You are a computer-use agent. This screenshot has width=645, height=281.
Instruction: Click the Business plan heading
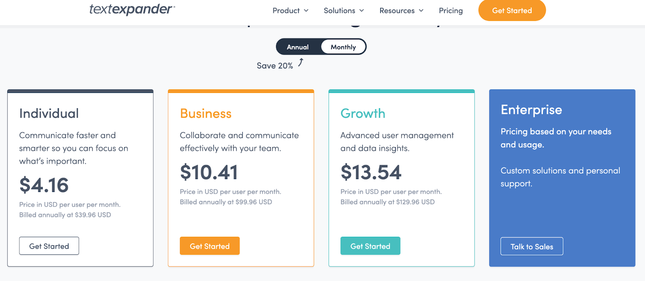point(206,114)
